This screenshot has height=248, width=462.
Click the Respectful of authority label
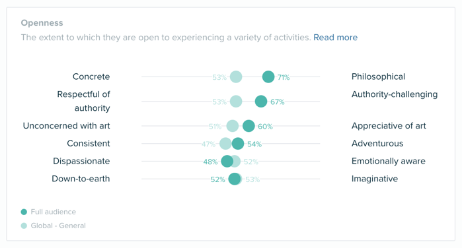coord(84,101)
